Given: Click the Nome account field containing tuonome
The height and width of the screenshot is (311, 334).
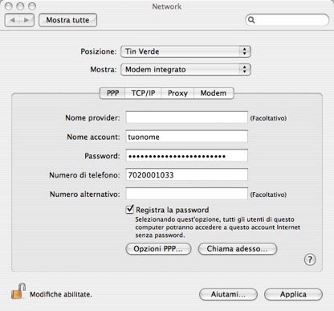Looking at the screenshot, I should (x=187, y=137).
